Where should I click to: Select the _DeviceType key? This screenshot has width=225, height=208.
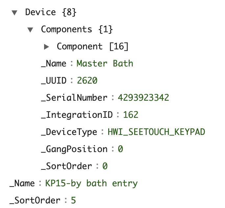(x=69, y=132)
